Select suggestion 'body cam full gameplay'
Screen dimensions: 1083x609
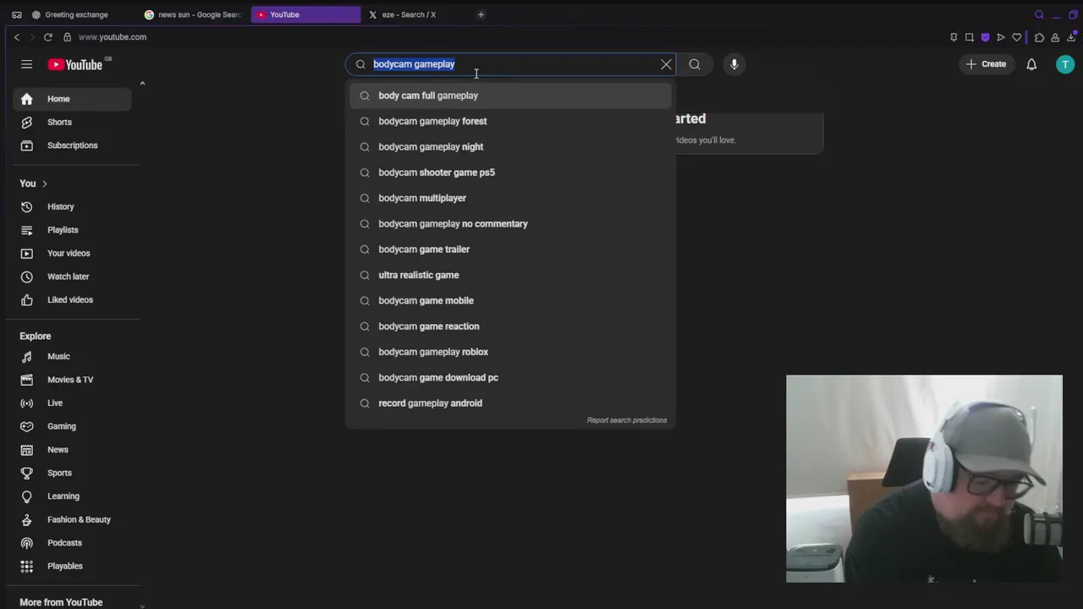[x=510, y=96]
